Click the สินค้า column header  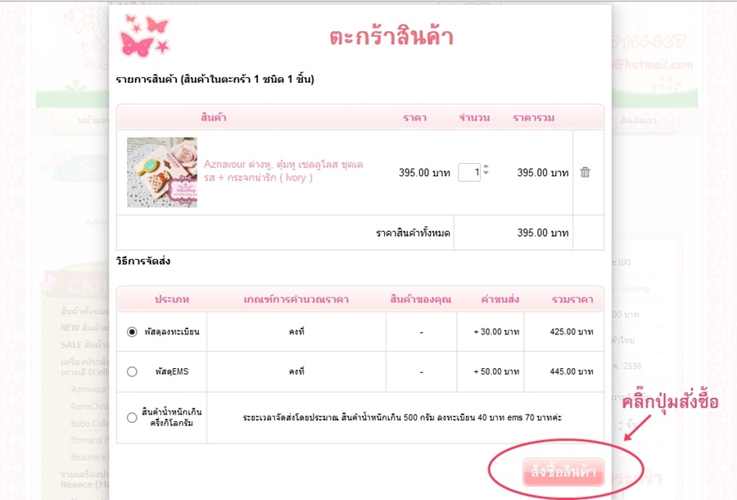tap(214, 117)
